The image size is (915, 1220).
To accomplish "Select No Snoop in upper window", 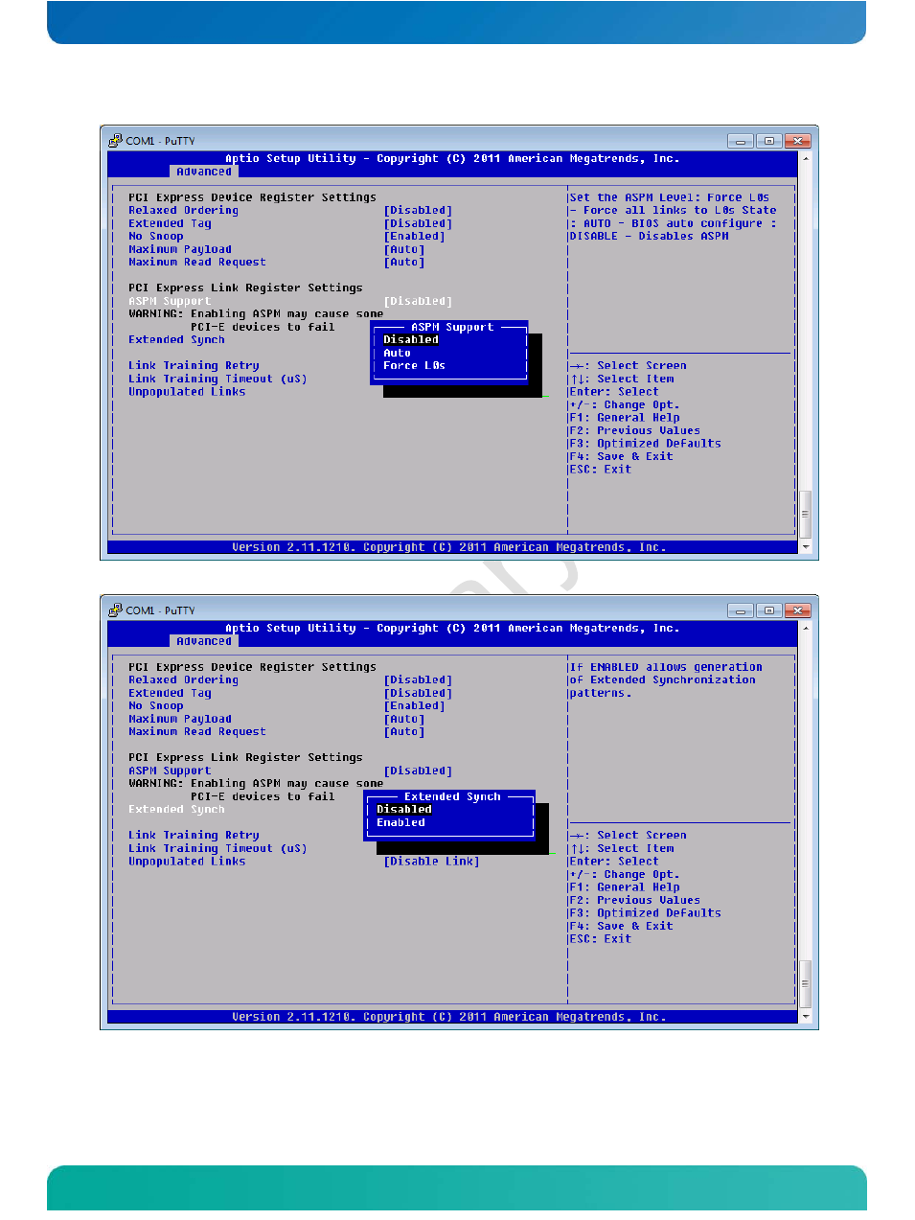I will [155, 236].
